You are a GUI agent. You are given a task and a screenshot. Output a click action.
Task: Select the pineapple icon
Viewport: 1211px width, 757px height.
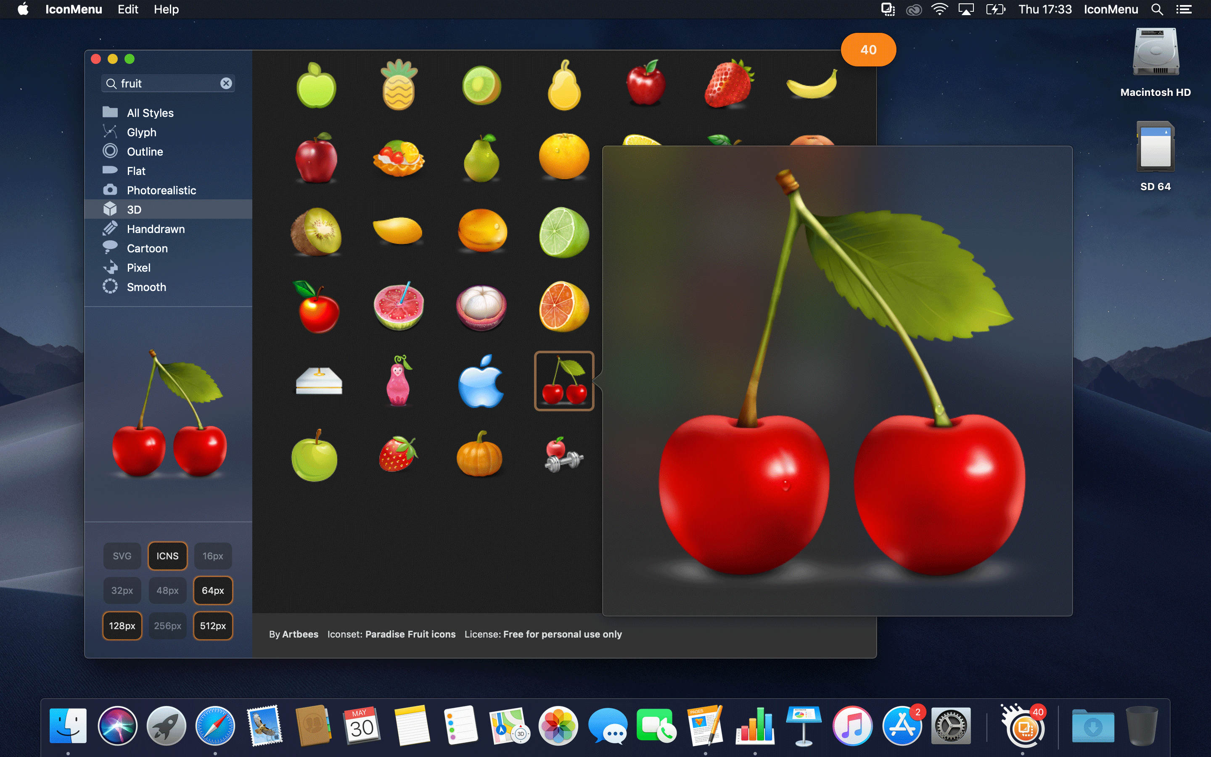click(x=398, y=85)
